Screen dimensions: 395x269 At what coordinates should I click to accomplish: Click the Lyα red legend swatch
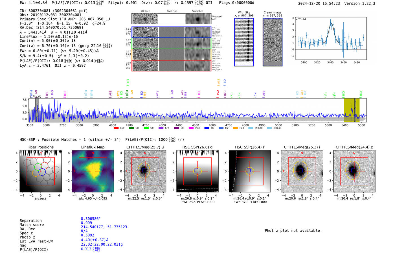tap(116, 128)
